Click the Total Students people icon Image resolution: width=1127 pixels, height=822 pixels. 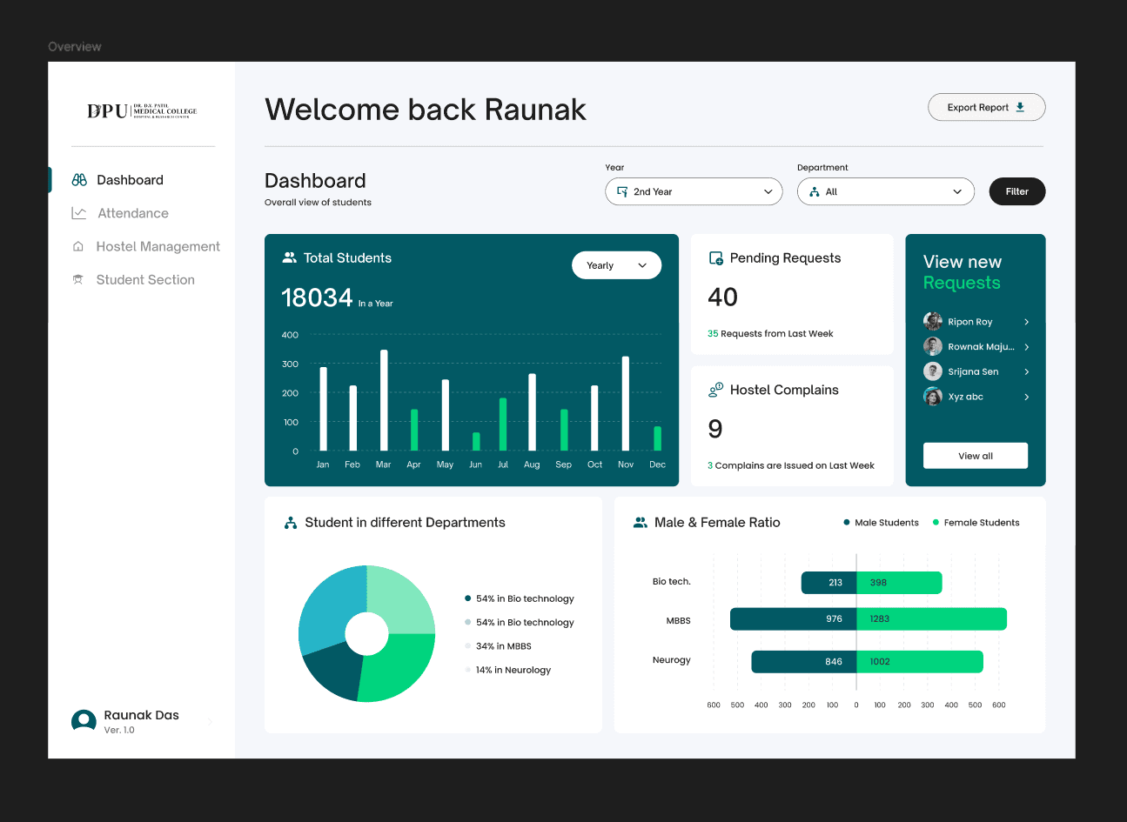(290, 257)
